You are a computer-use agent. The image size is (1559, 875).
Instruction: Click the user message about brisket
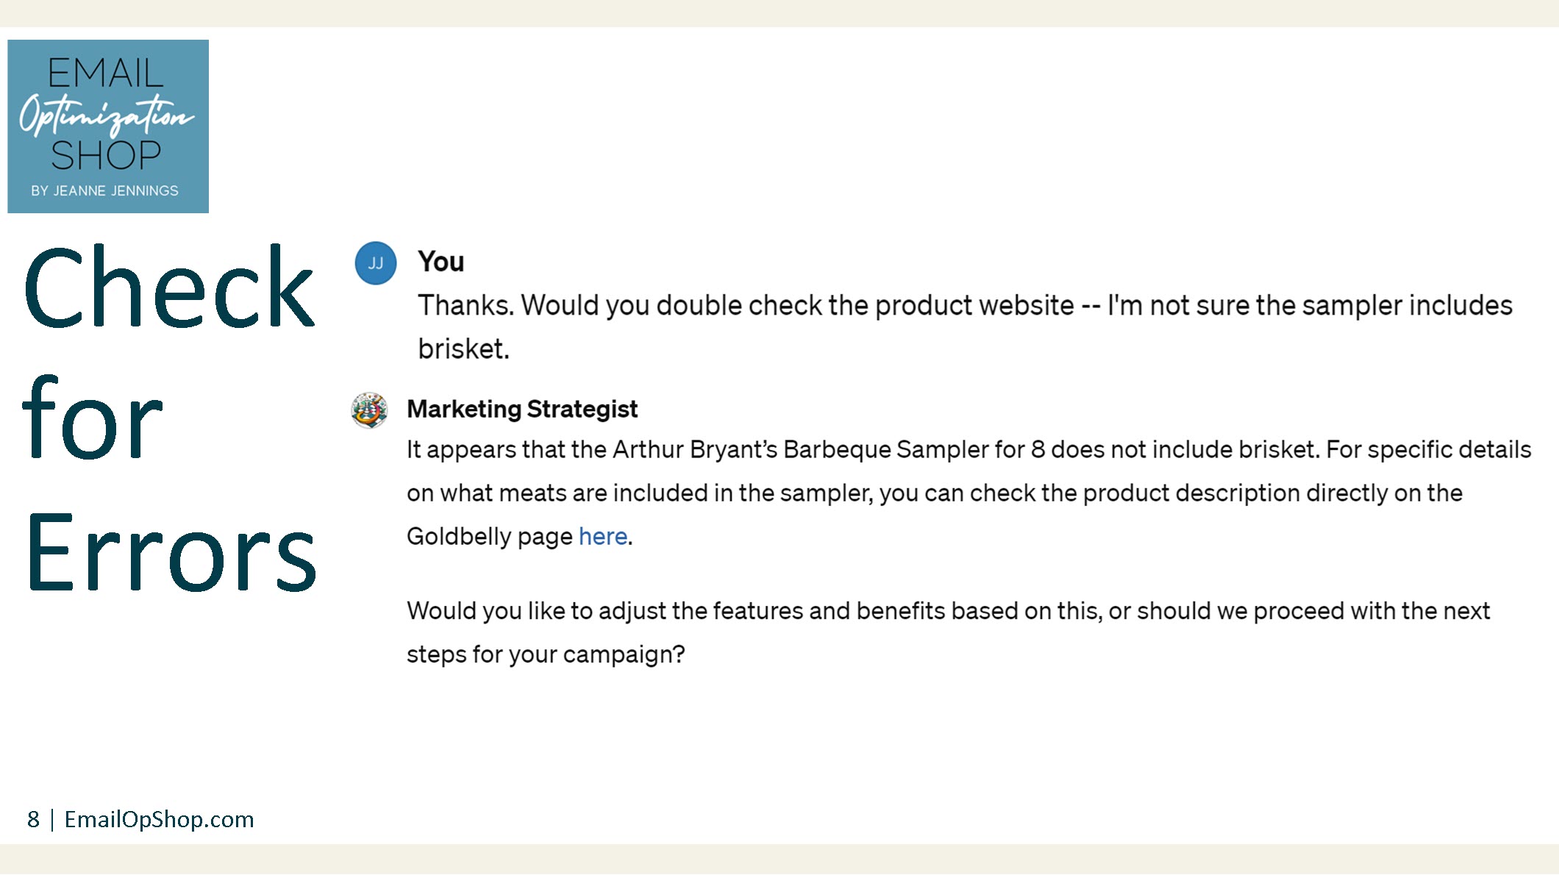click(965, 326)
